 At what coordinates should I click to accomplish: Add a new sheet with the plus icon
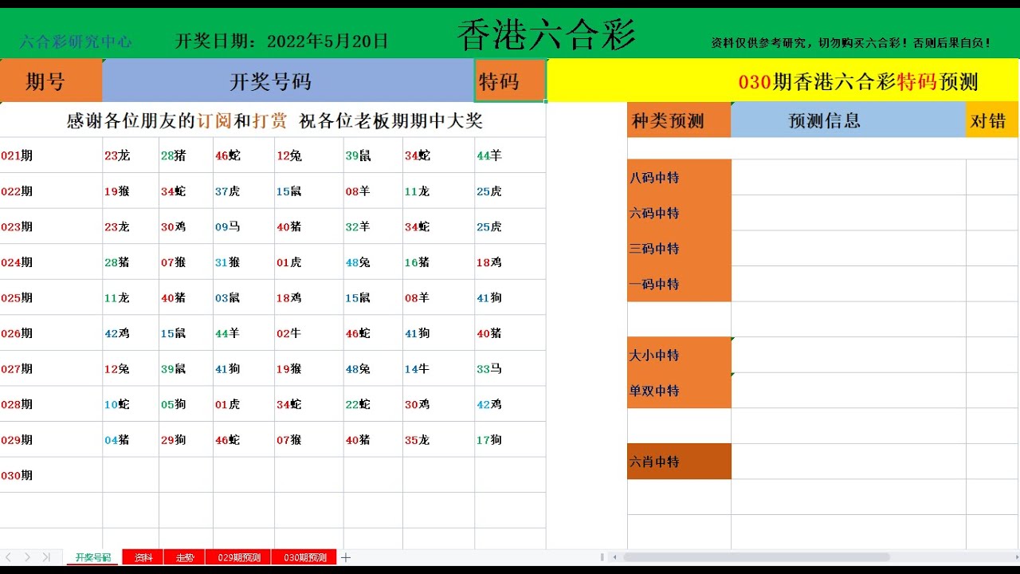pos(346,557)
